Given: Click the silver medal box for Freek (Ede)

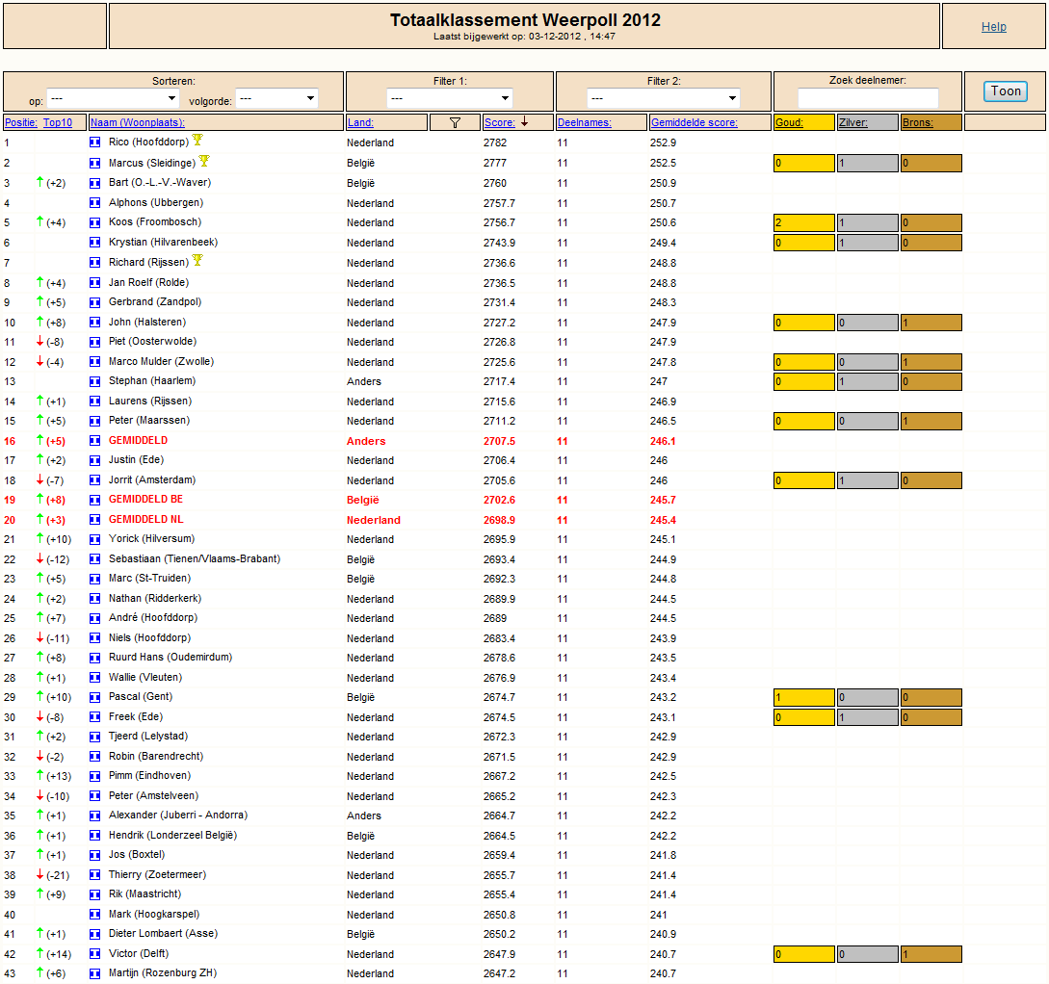Looking at the screenshot, I should click(x=868, y=717).
